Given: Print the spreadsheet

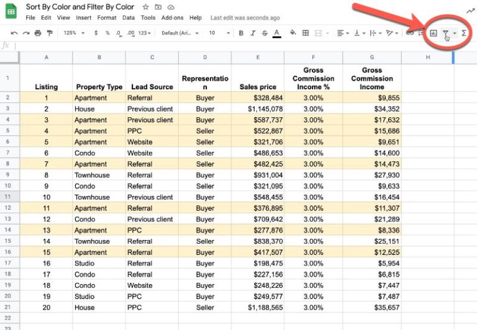Looking at the screenshot, I should [38, 33].
